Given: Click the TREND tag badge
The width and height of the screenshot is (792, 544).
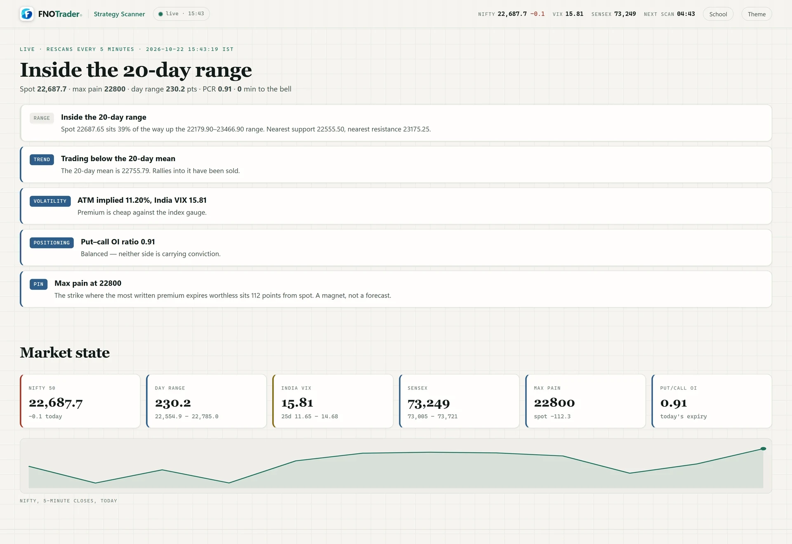Looking at the screenshot, I should coord(42,159).
